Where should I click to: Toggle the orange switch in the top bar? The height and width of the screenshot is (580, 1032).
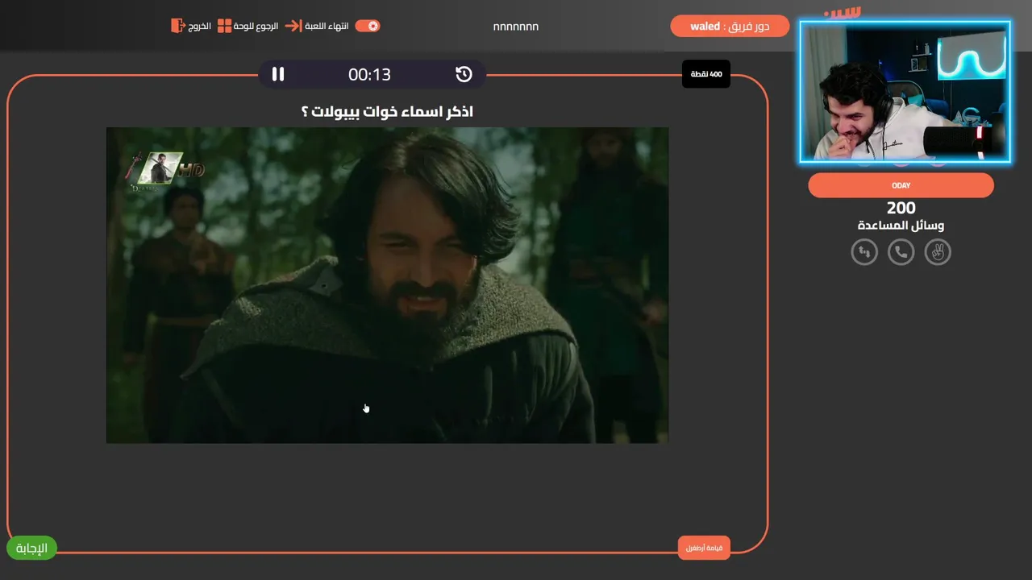tap(367, 26)
